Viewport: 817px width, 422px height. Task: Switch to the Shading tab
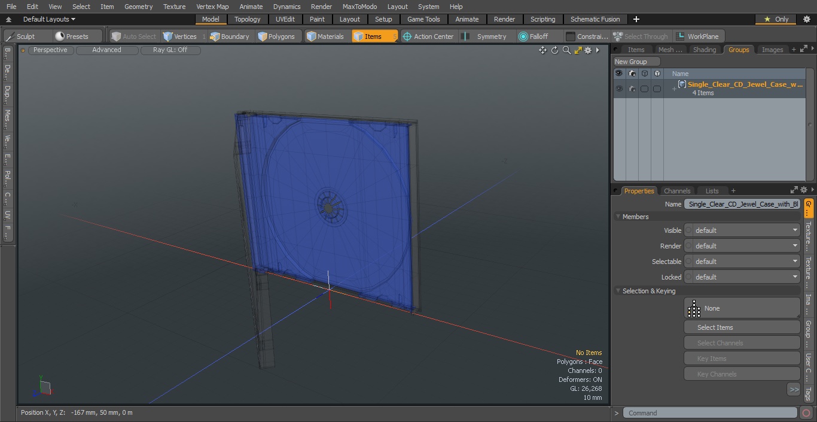704,50
